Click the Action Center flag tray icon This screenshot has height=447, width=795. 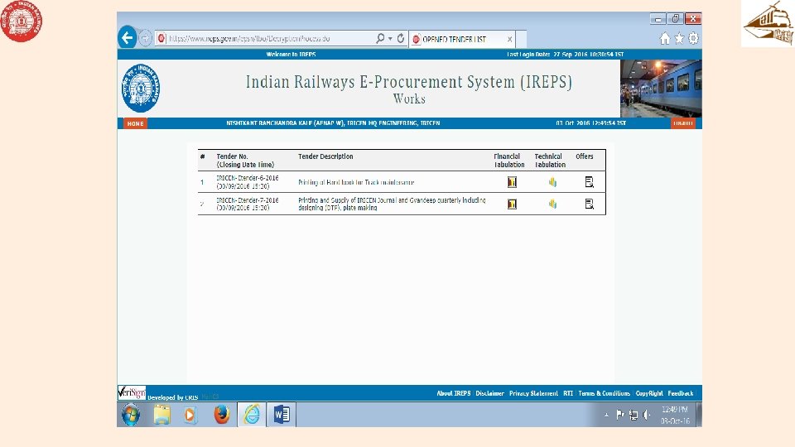tap(619, 415)
